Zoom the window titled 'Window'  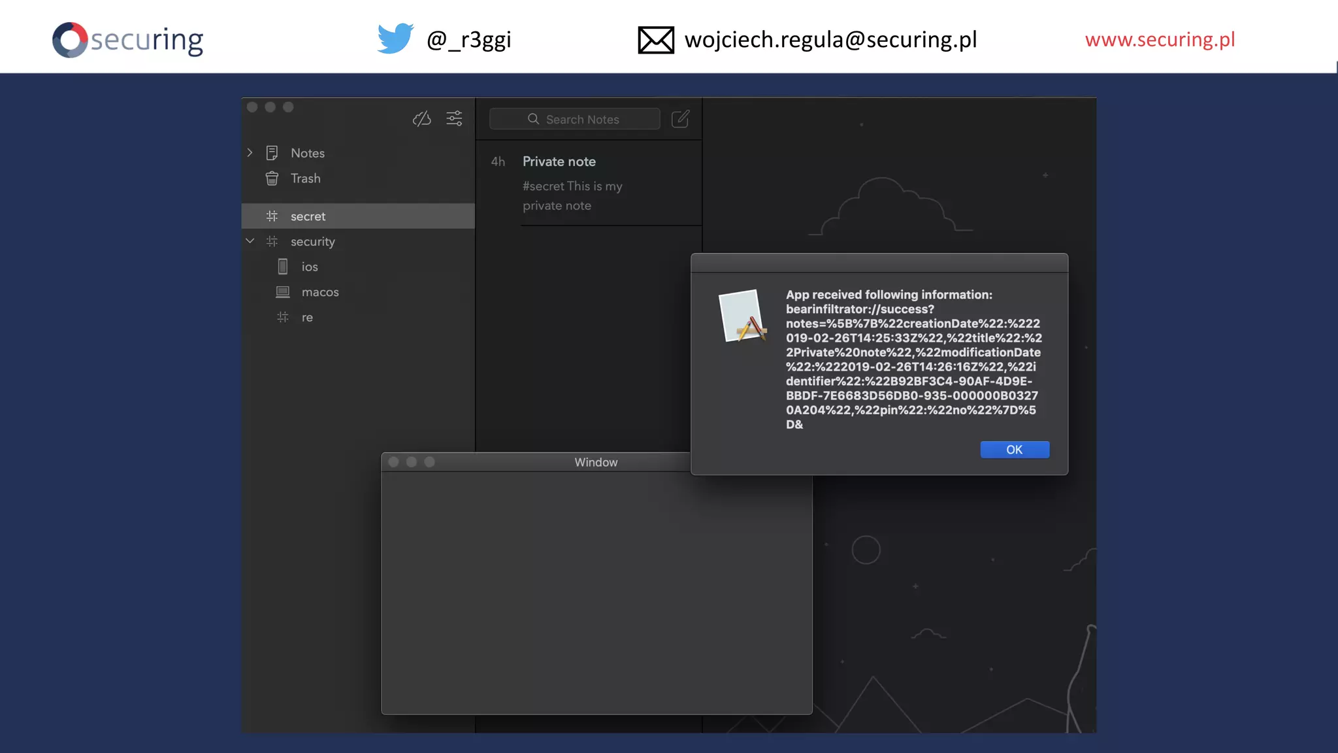(429, 462)
